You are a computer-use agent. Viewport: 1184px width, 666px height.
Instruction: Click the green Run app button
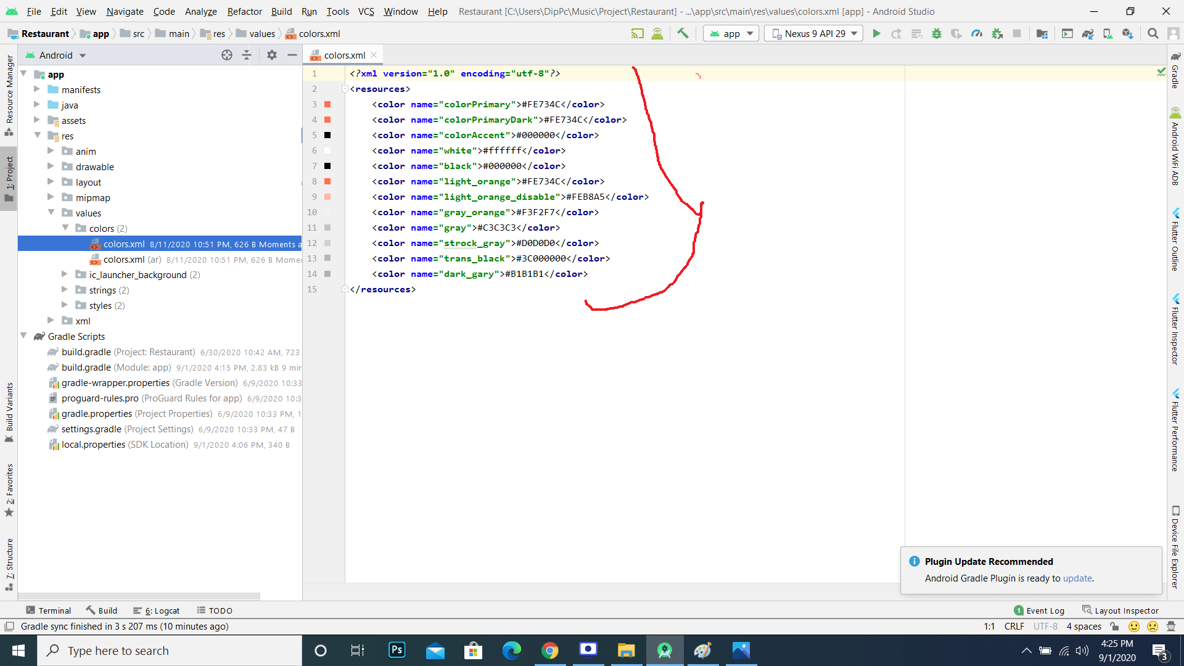pos(876,34)
